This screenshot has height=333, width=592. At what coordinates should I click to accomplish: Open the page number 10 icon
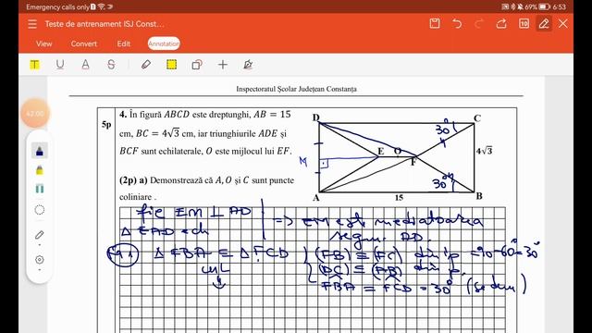point(524,23)
